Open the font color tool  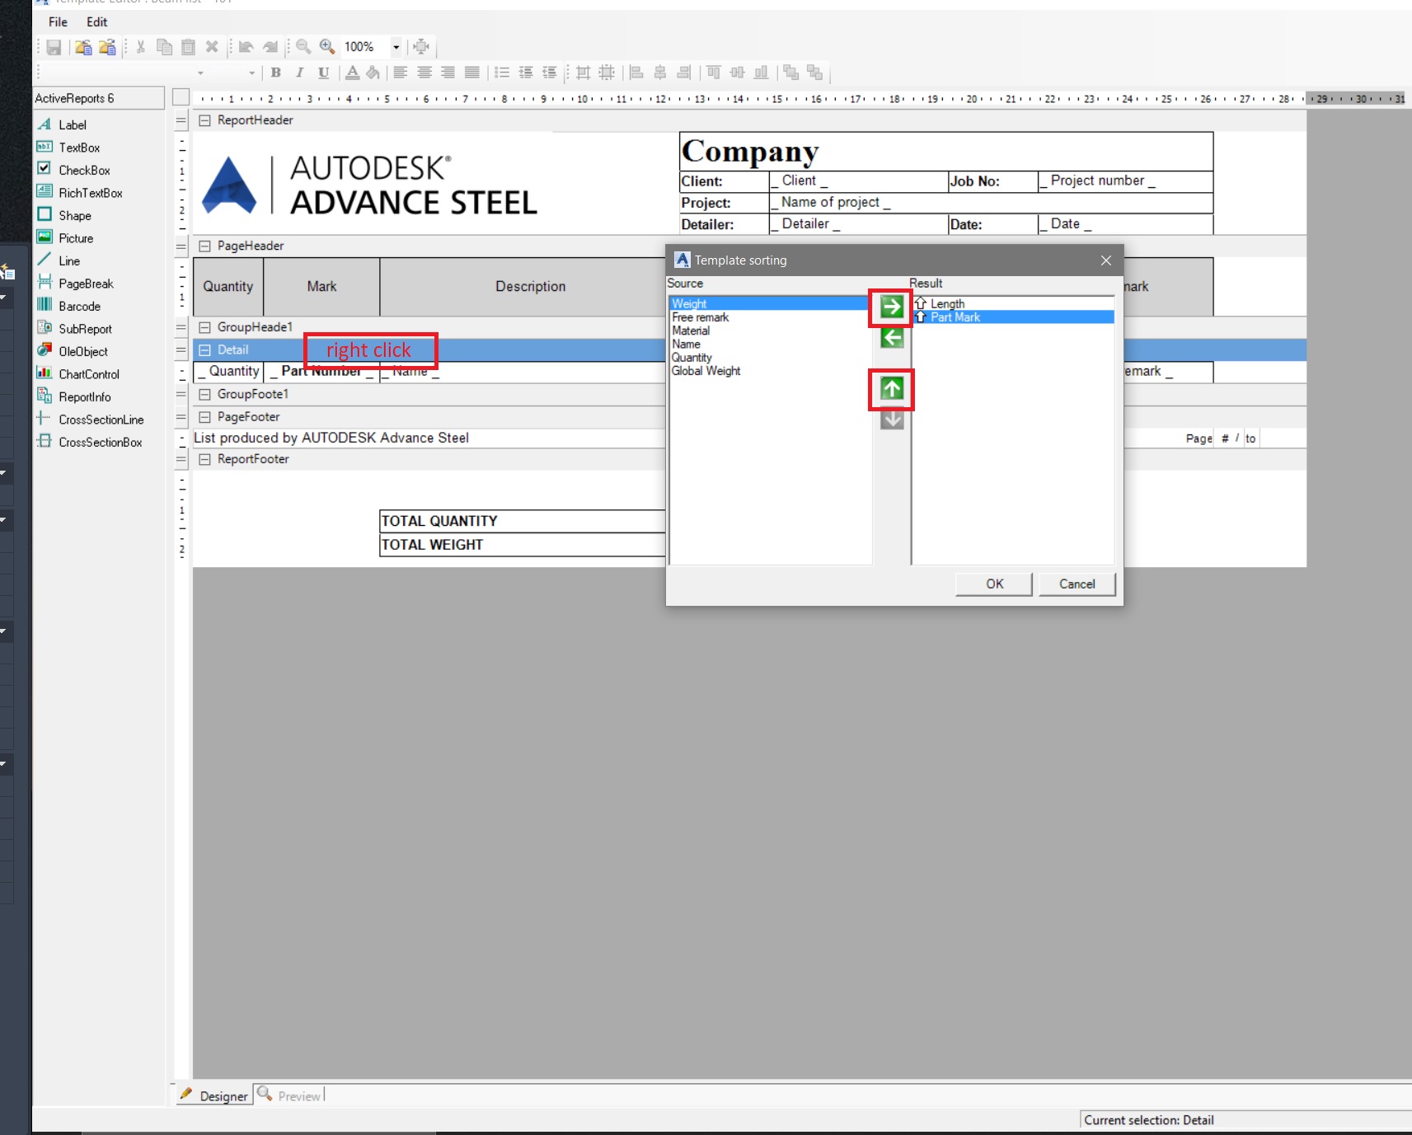(x=352, y=73)
